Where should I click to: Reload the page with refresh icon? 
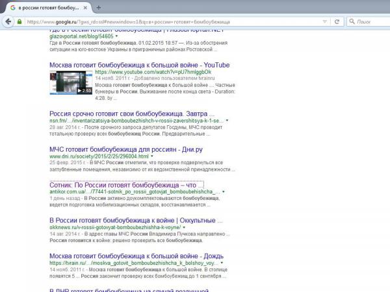click(337, 21)
